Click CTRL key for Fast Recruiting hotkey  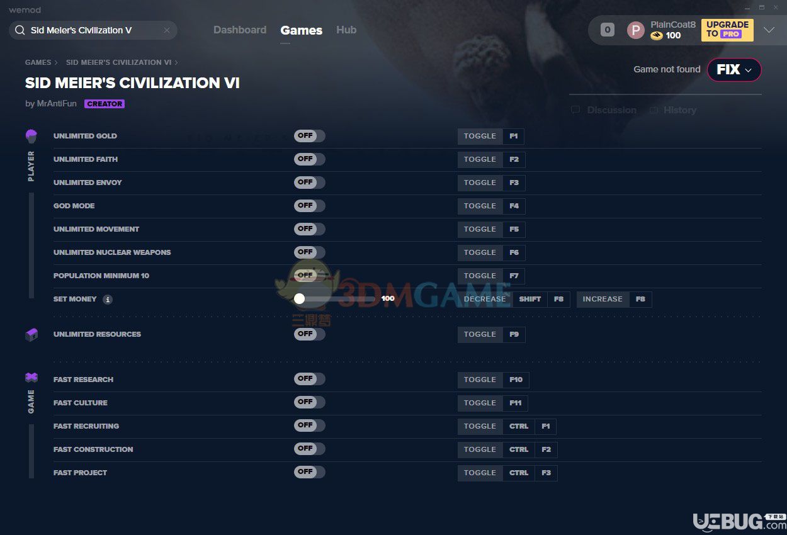click(519, 426)
